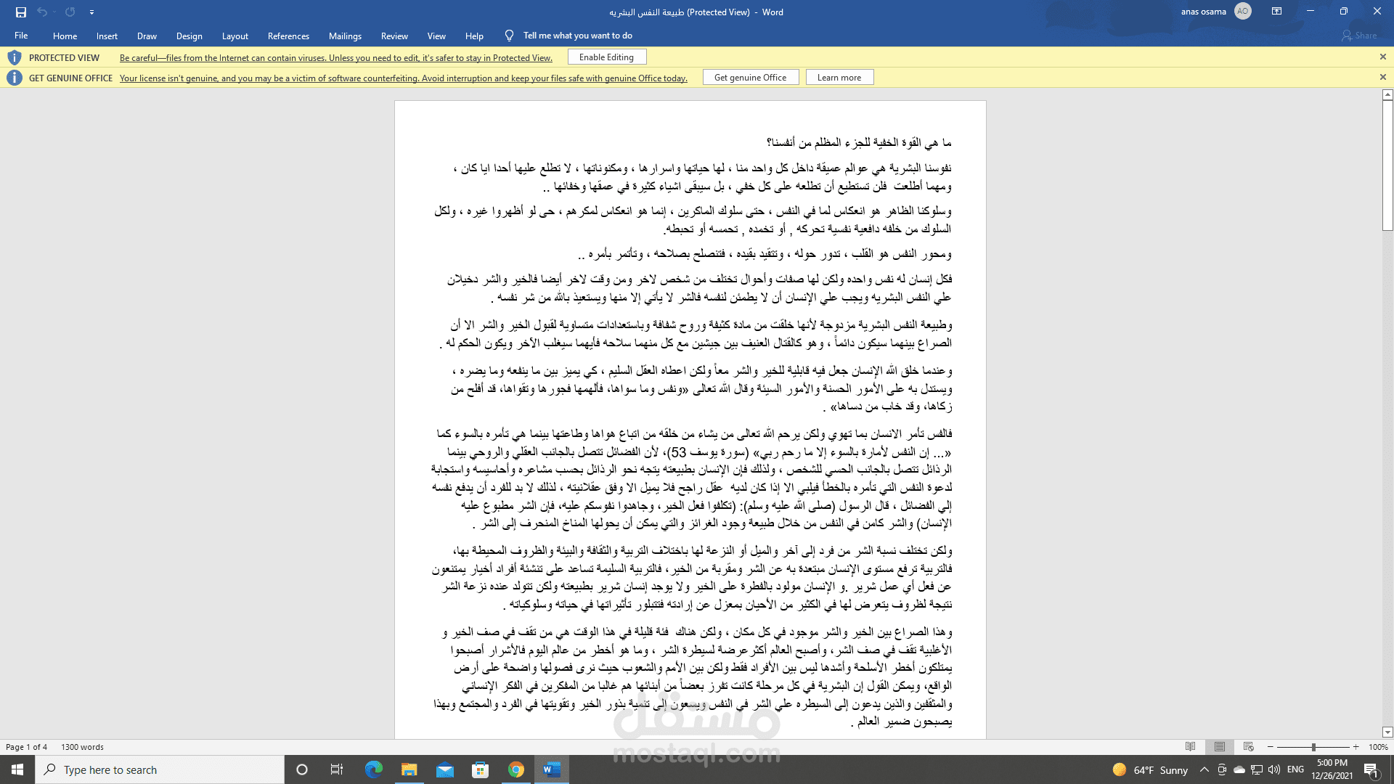
Task: Open Task View from taskbar
Action: pyautogui.click(x=336, y=769)
